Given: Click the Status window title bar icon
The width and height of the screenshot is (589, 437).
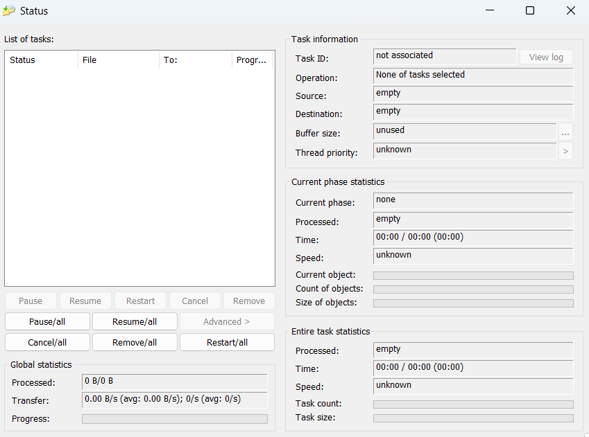Looking at the screenshot, I should click(10, 10).
